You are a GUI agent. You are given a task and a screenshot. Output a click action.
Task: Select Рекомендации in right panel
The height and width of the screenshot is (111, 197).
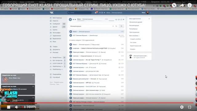click(134, 25)
